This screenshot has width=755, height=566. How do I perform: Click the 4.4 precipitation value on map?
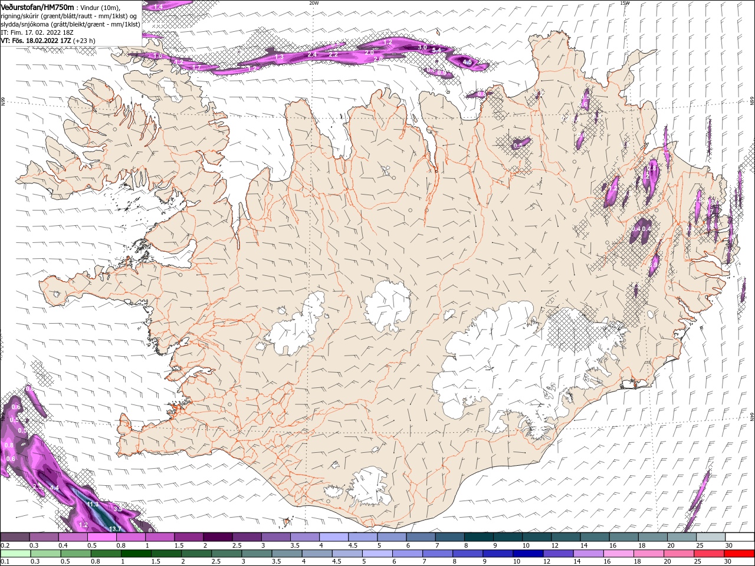(x=54, y=488)
